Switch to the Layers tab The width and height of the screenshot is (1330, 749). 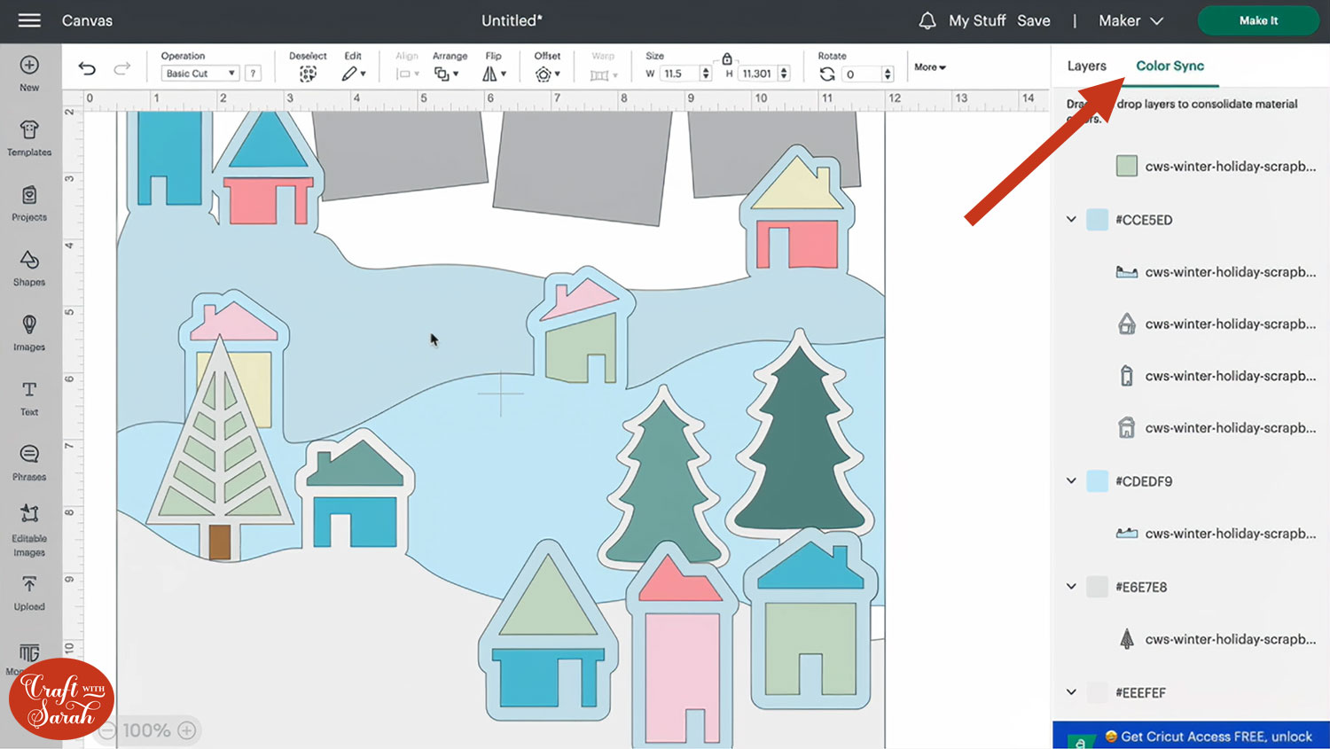pos(1086,66)
